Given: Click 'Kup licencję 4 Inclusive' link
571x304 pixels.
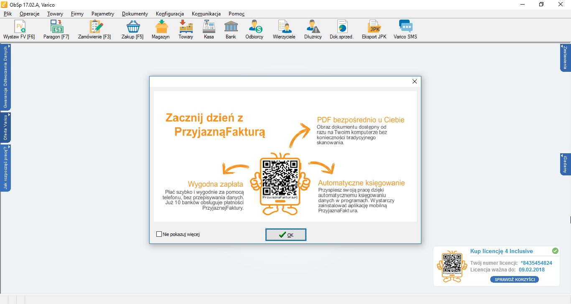Looking at the screenshot, I should pos(501,251).
